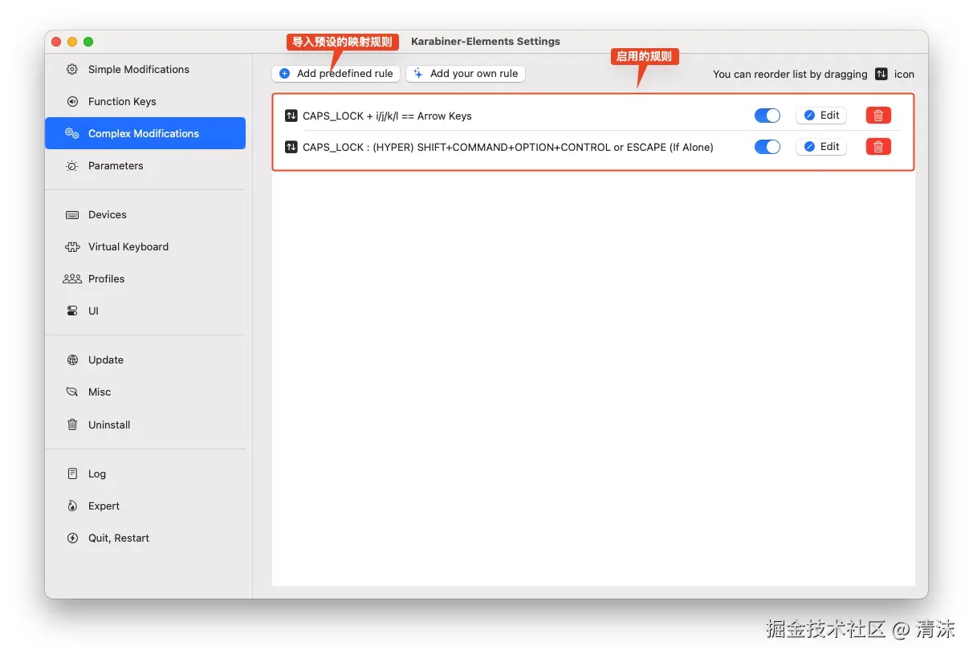Open Simple Modifications section

145,69
